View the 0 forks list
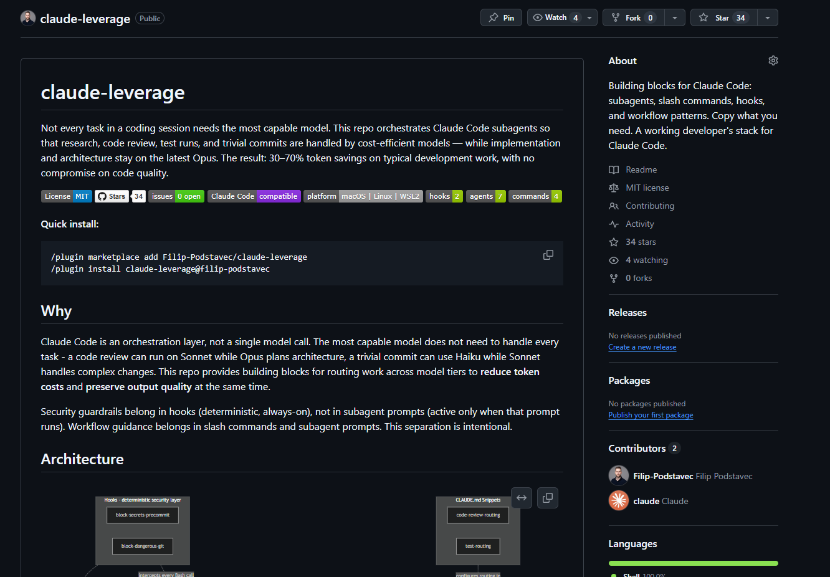This screenshot has width=830, height=577. tap(639, 278)
